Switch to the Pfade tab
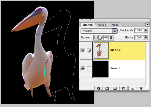151x107 pixels. click(115, 25)
